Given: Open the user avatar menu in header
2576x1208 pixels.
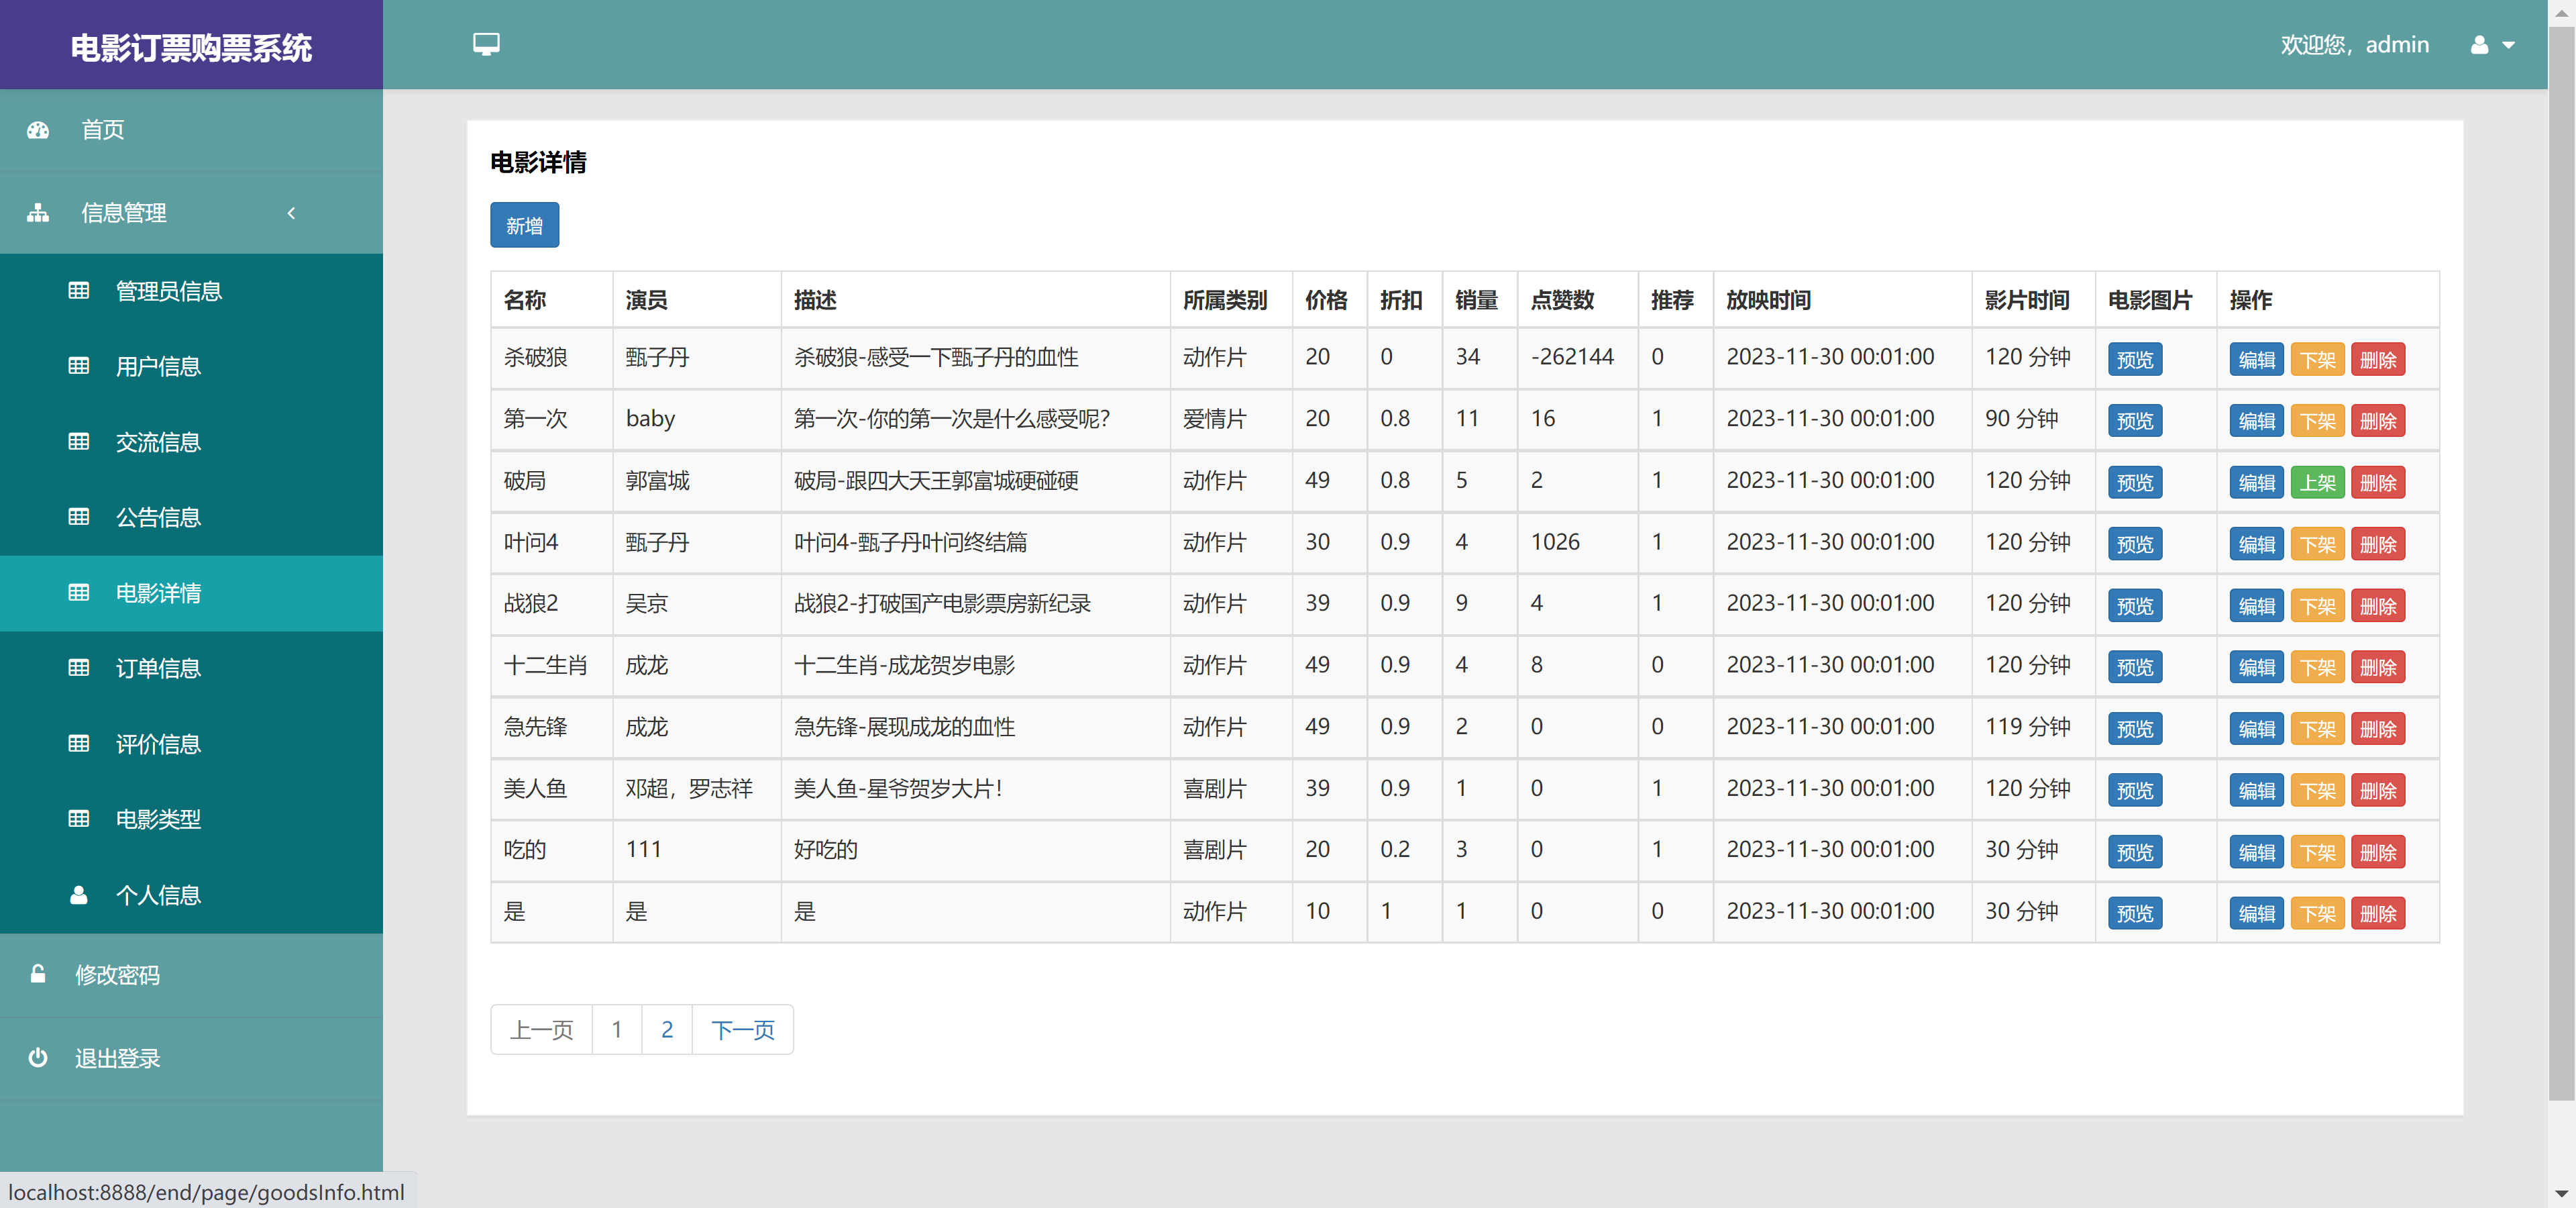Looking at the screenshot, I should click(2479, 45).
